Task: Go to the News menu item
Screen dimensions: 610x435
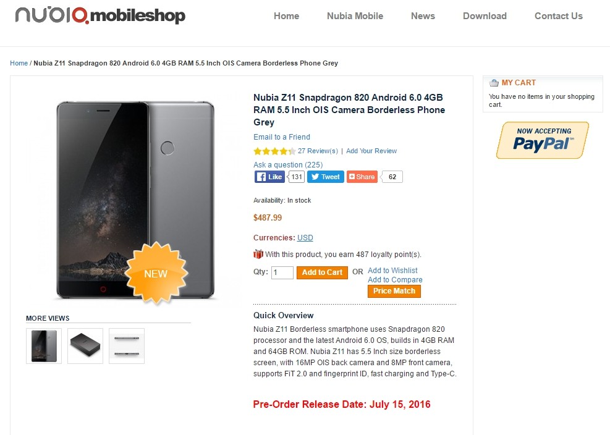Action: coord(423,16)
